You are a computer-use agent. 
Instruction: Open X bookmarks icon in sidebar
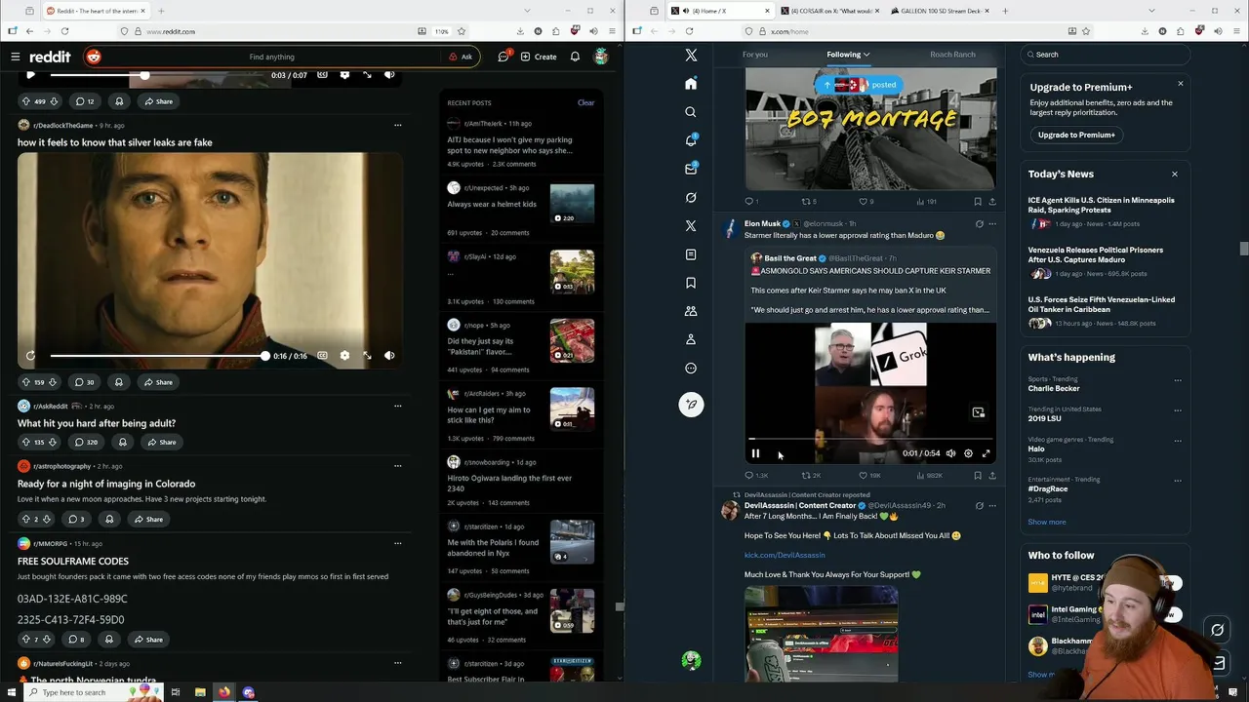[691, 283]
